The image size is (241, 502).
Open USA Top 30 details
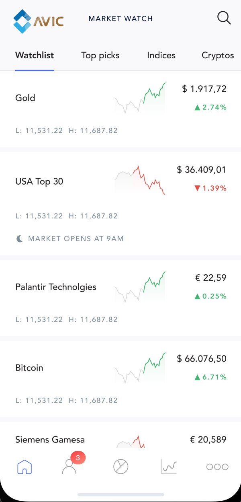(39, 181)
